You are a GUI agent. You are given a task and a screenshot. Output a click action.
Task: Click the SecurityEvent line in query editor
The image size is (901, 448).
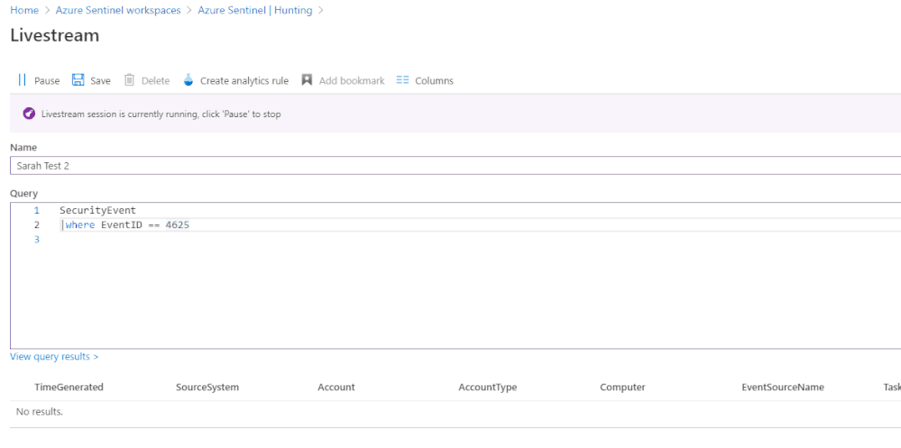(x=97, y=210)
